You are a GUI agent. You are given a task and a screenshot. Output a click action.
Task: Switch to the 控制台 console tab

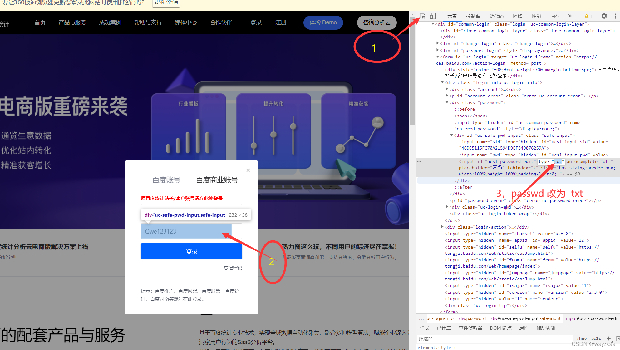[x=473, y=16]
